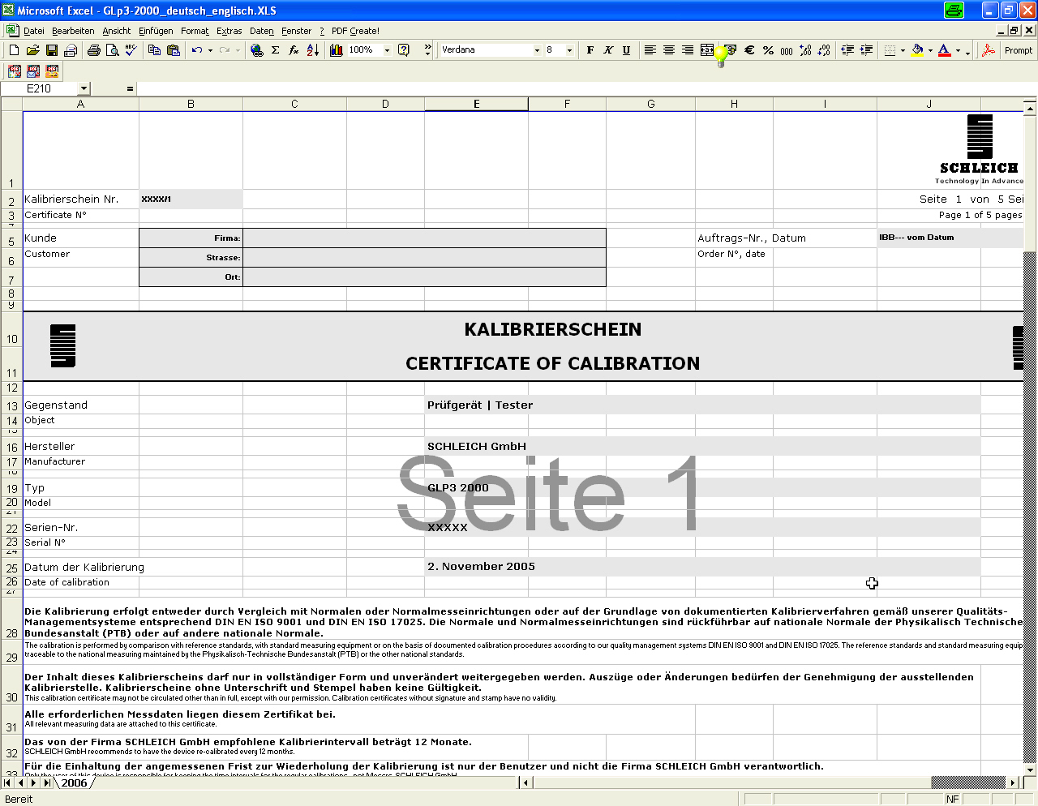Toggle merge and center cells

(706, 50)
